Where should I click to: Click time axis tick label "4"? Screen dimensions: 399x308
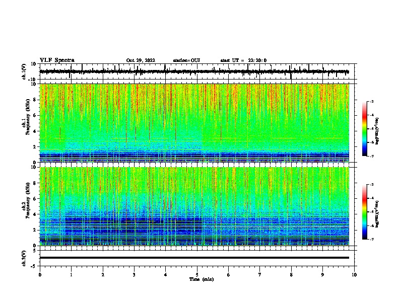[x=165, y=275]
